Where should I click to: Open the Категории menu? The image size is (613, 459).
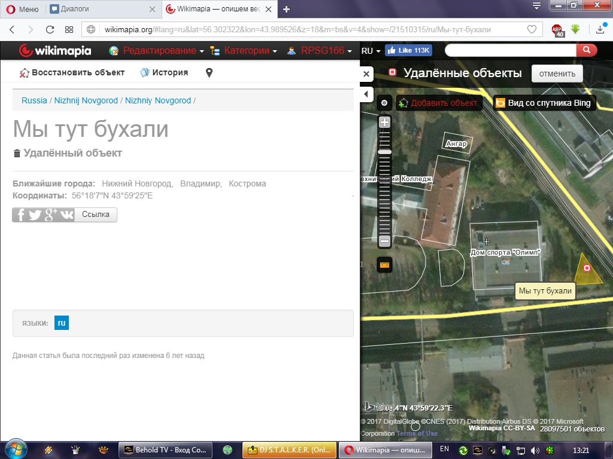tap(244, 51)
